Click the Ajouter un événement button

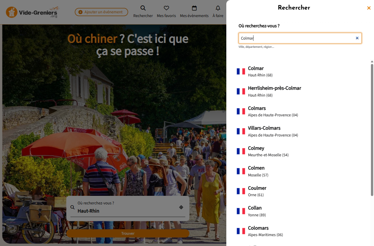pyautogui.click(x=101, y=12)
